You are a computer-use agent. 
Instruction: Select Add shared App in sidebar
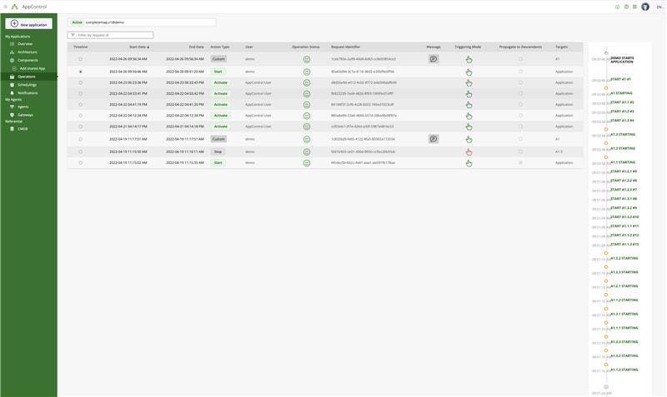33,68
